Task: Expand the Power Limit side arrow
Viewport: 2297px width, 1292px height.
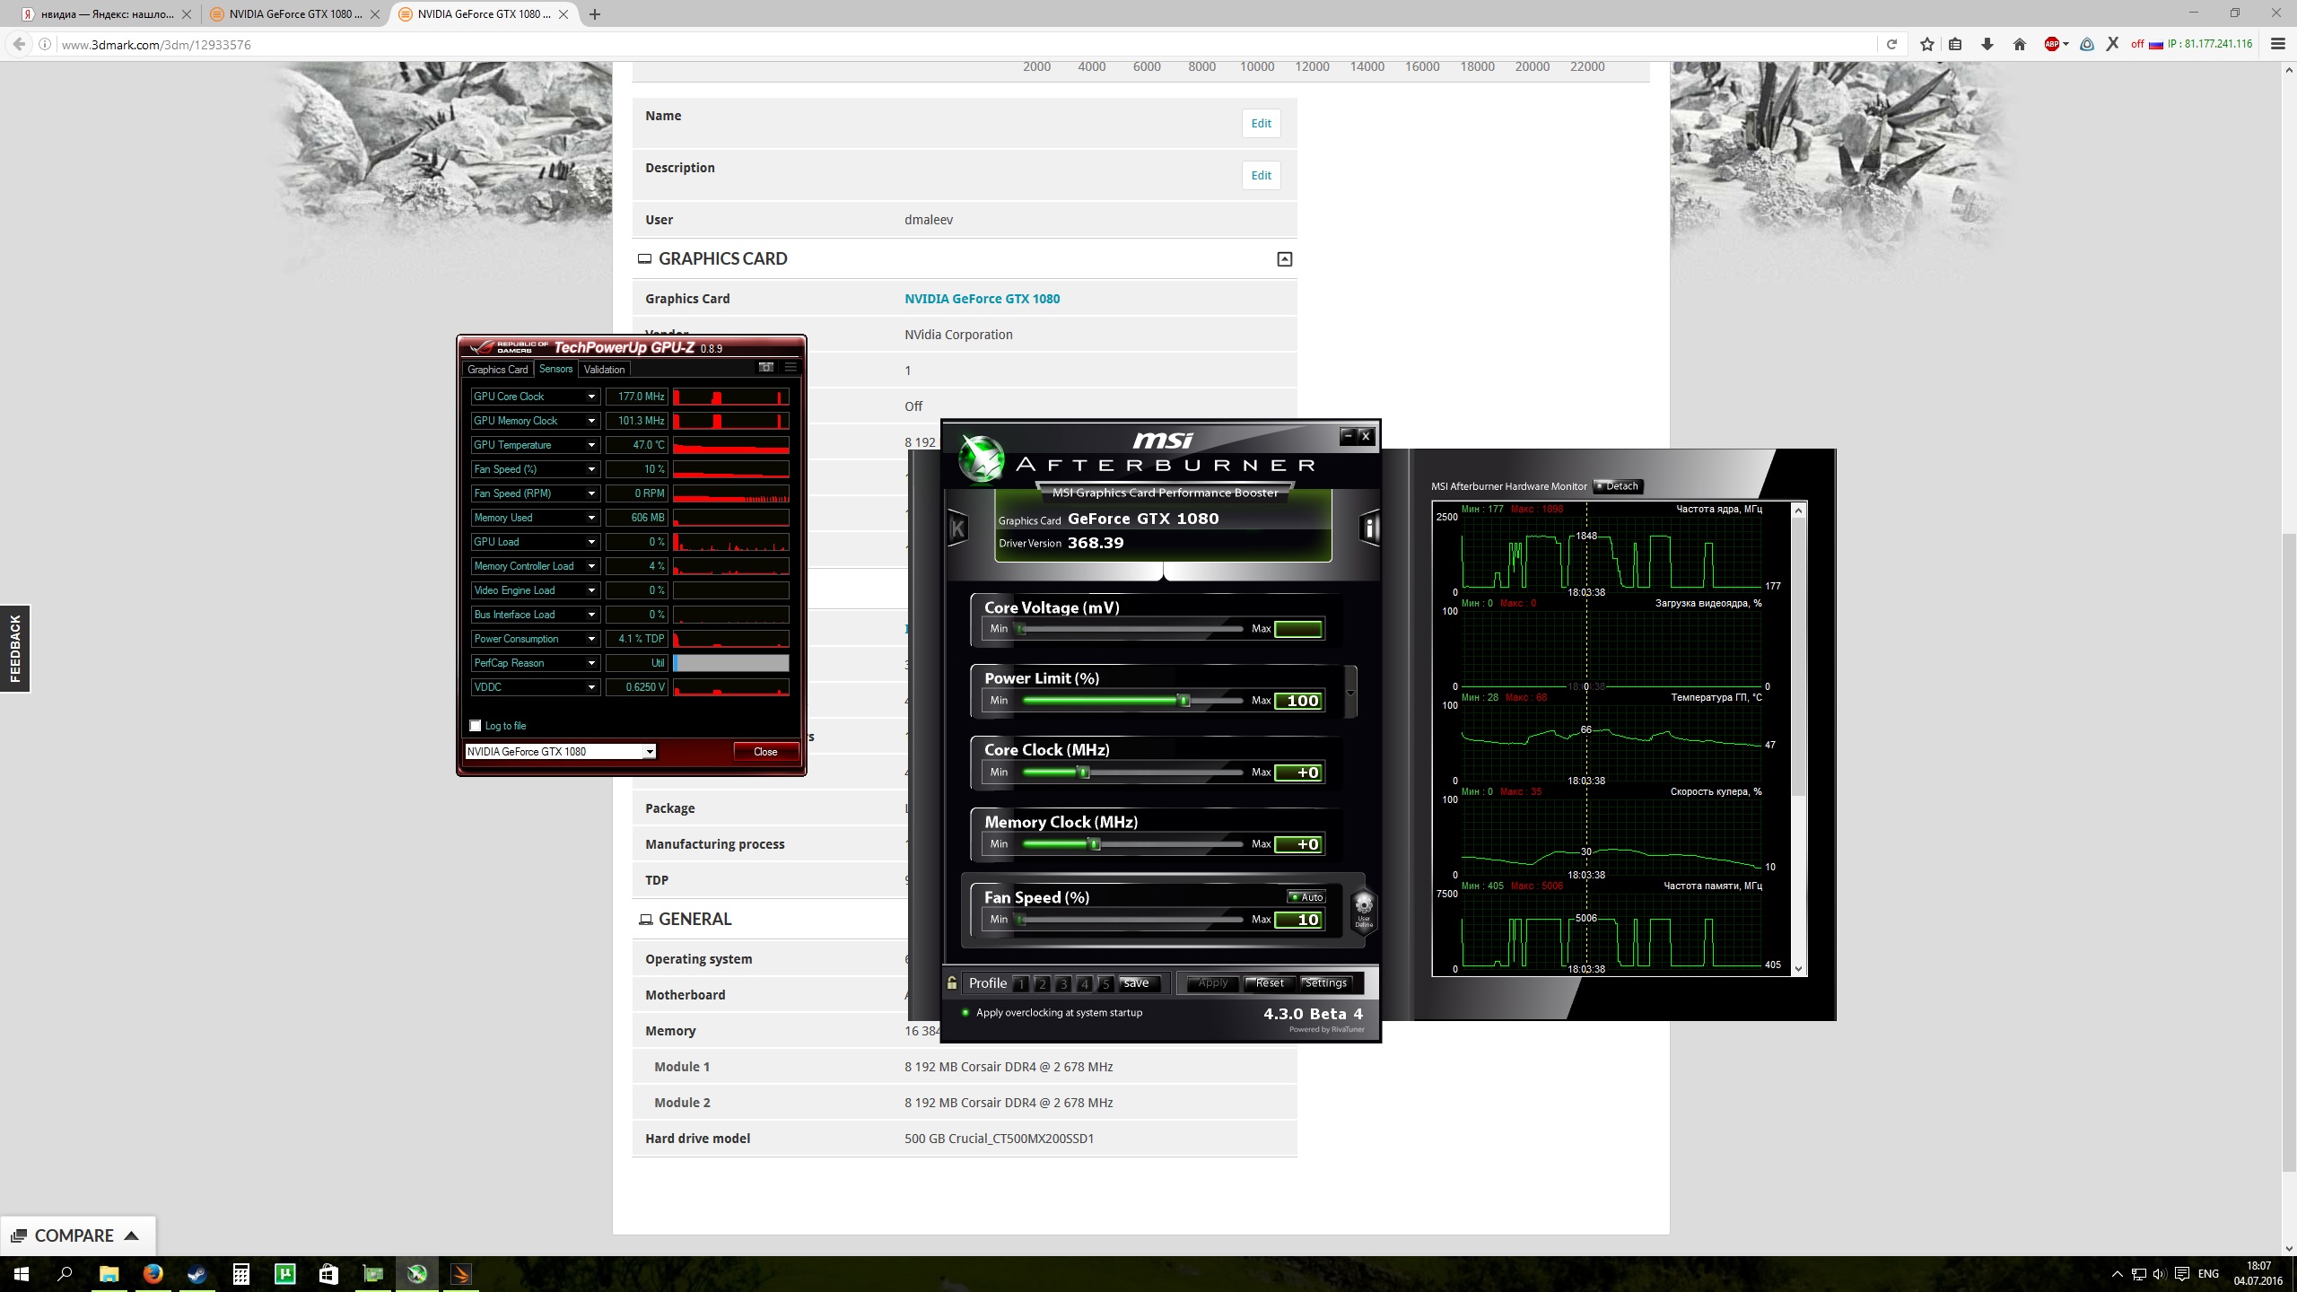Action: tap(1350, 693)
